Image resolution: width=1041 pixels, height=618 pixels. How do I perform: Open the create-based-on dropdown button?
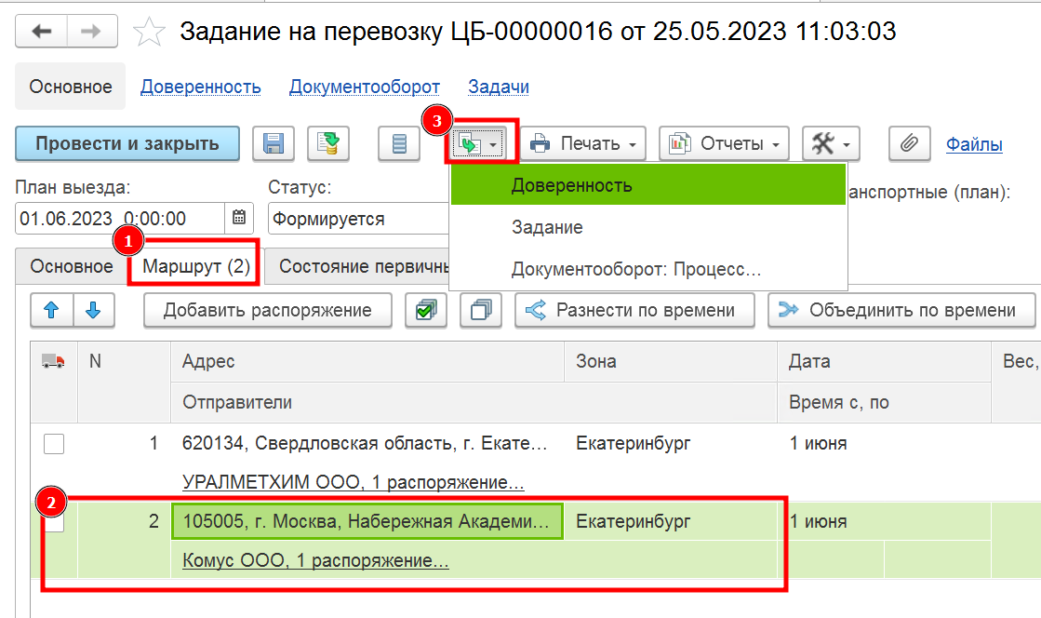478,143
